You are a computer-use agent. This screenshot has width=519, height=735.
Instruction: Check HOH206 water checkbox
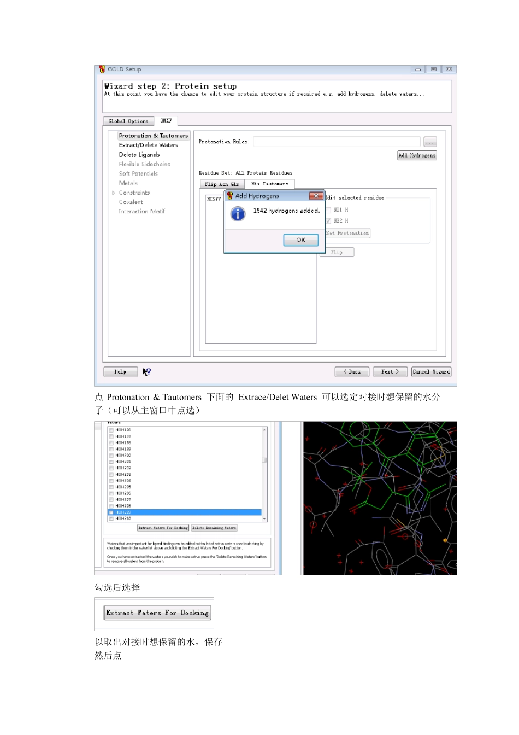point(111,493)
